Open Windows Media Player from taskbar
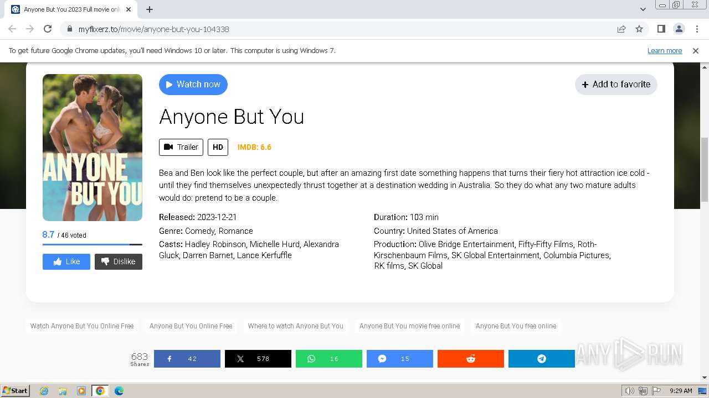The width and height of the screenshot is (709, 398). (x=81, y=391)
